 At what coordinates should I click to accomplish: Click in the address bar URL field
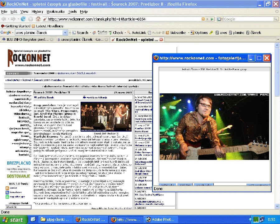pos(123,19)
